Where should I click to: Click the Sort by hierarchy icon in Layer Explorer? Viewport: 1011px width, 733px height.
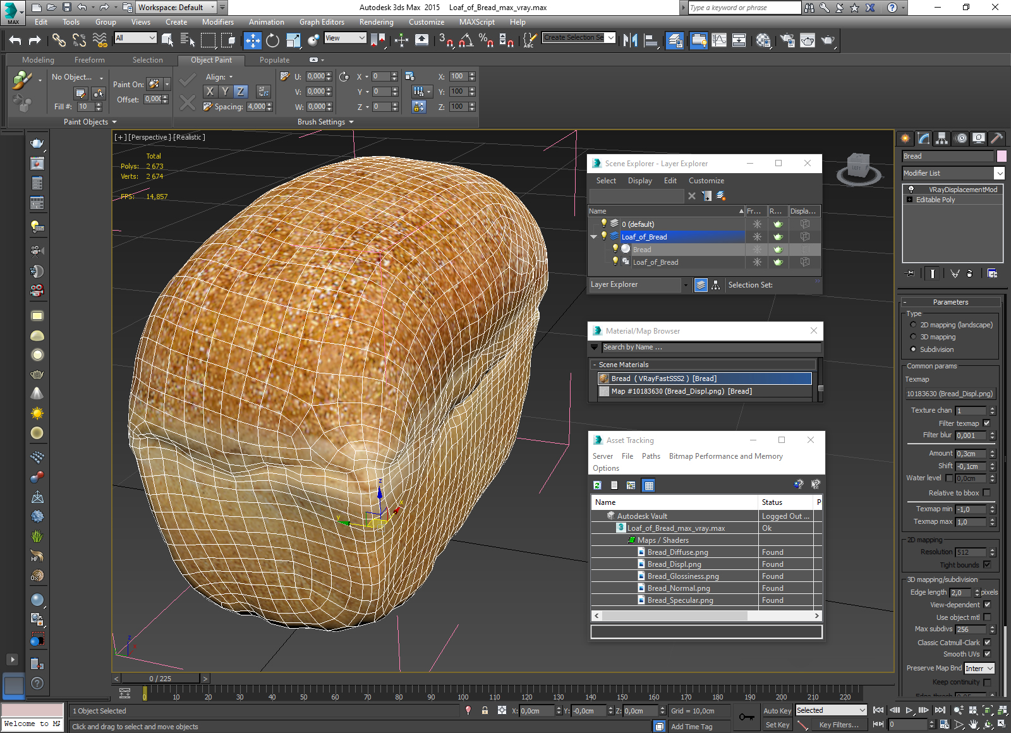(715, 285)
